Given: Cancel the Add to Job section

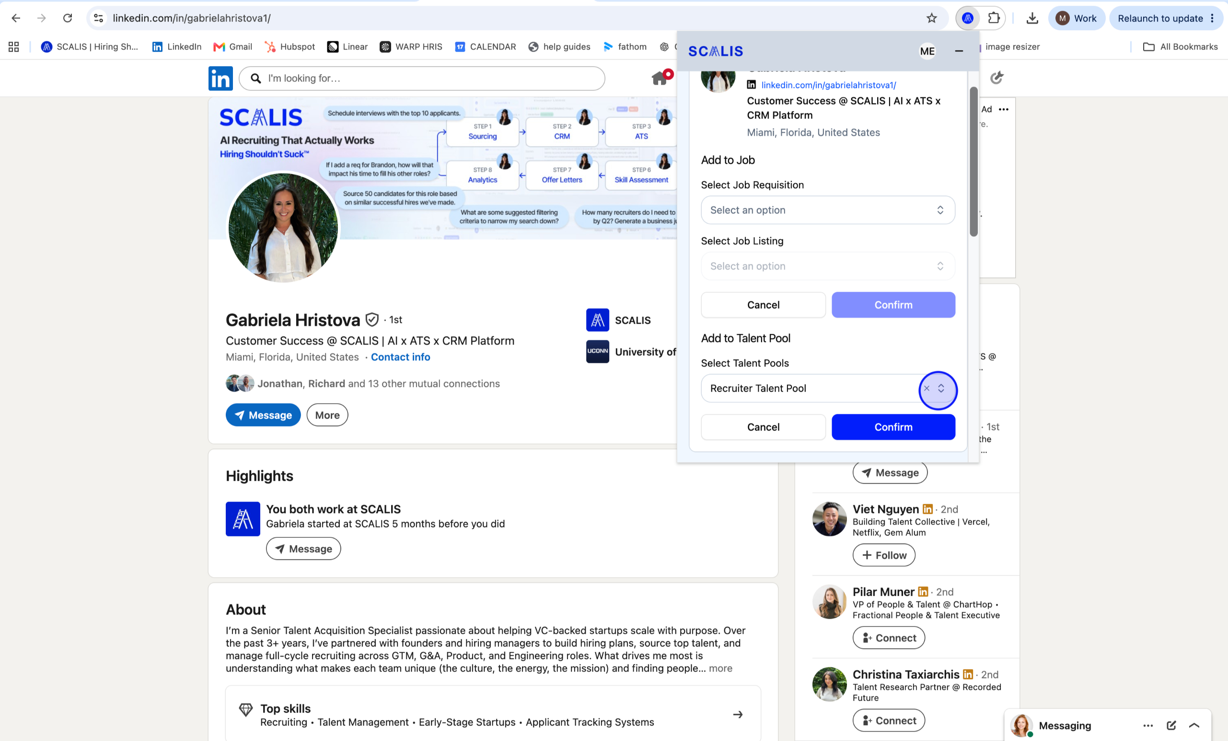Looking at the screenshot, I should coord(763,305).
